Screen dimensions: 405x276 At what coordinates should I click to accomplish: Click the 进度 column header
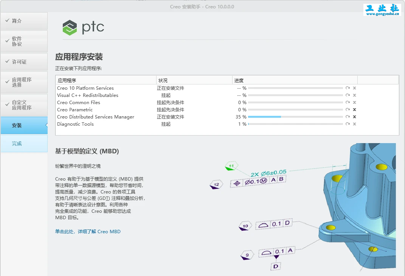tap(295, 80)
